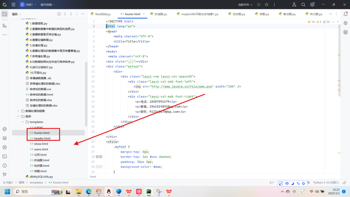This screenshot has width=350, height=197.
Task: Collapse the 框架 folder
Action: (x=18, y=116)
